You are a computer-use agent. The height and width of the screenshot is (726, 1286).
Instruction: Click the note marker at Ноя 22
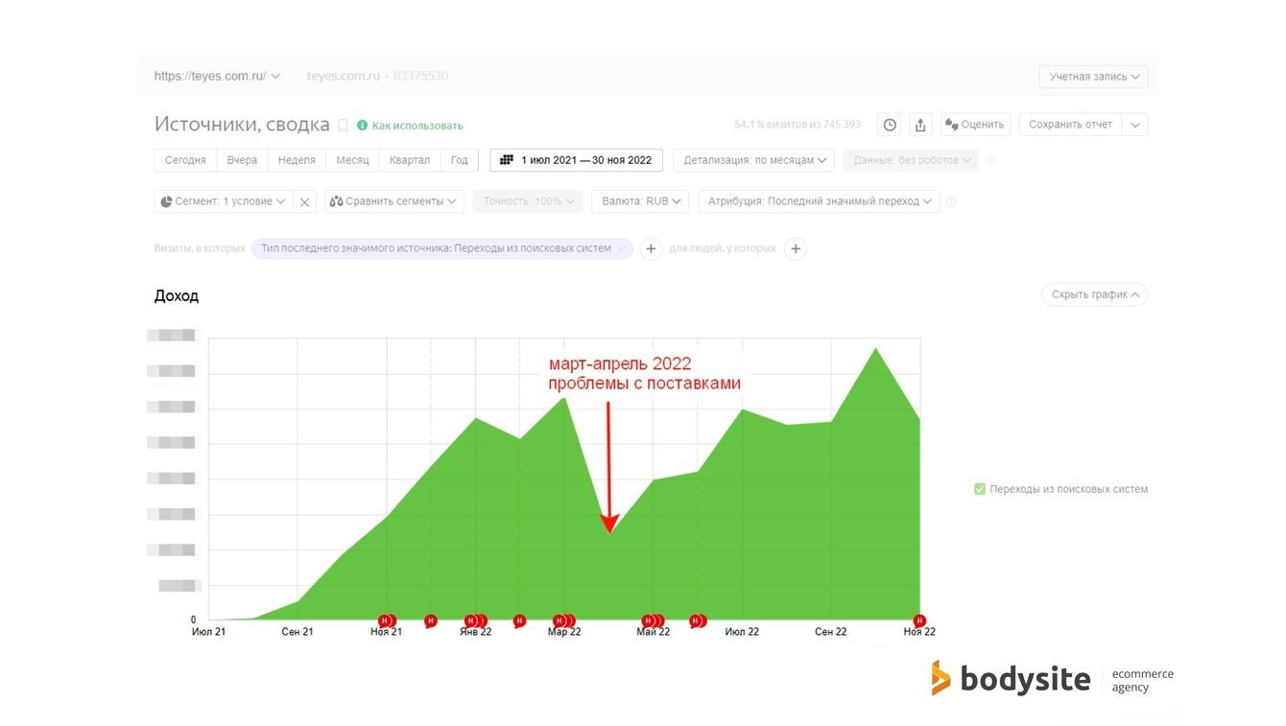919,620
